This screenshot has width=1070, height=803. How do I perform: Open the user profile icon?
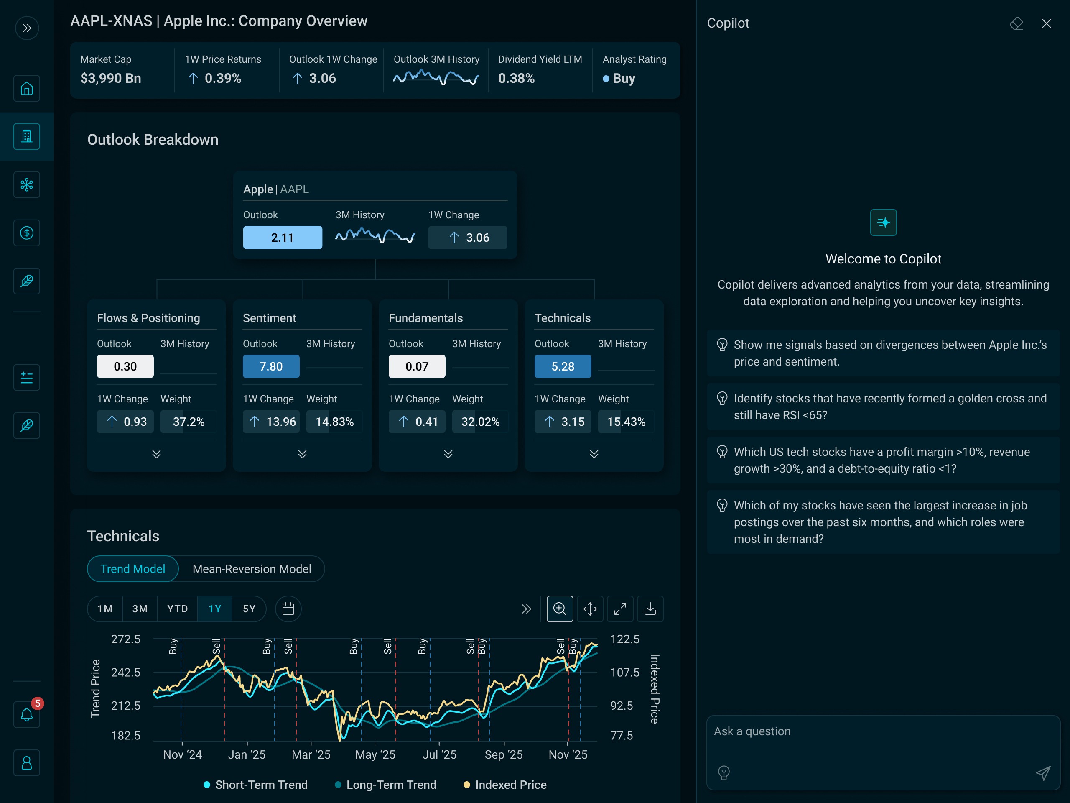27,763
